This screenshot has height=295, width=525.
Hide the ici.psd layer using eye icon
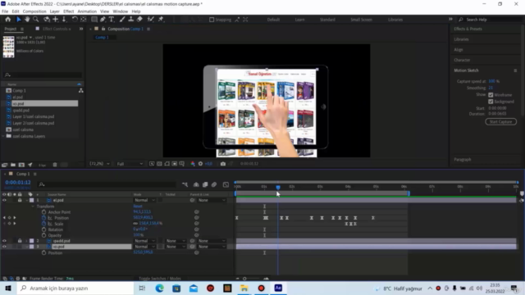[4, 247]
